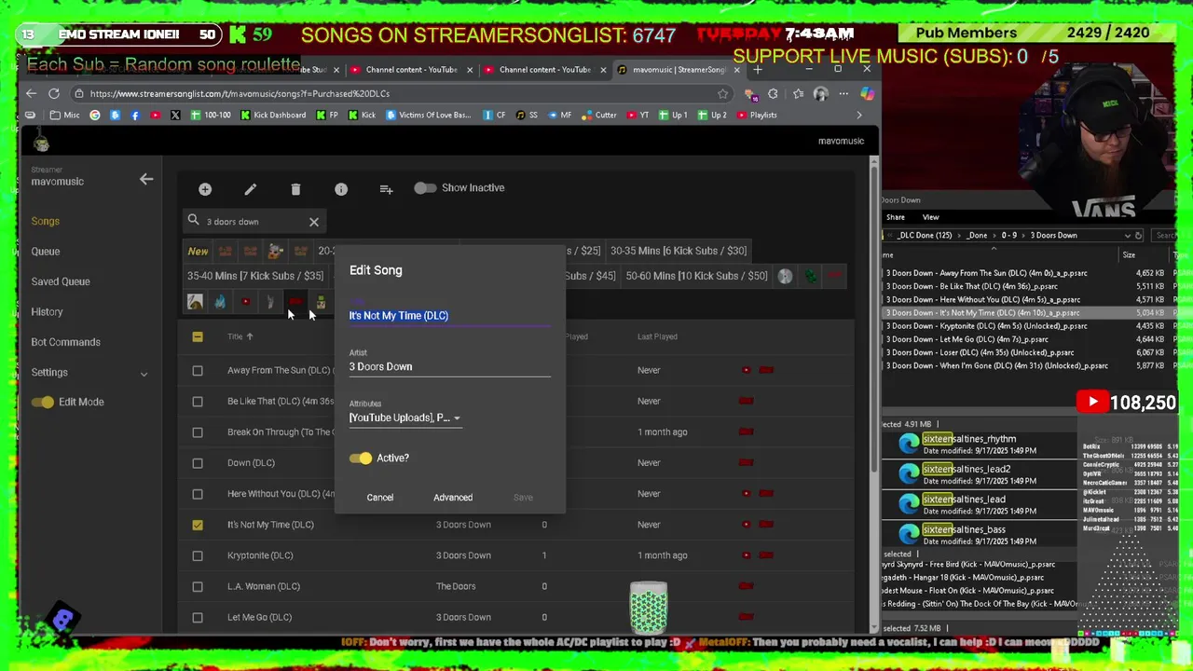
Task: Toggle the select-all header checkbox
Action: coord(198,336)
